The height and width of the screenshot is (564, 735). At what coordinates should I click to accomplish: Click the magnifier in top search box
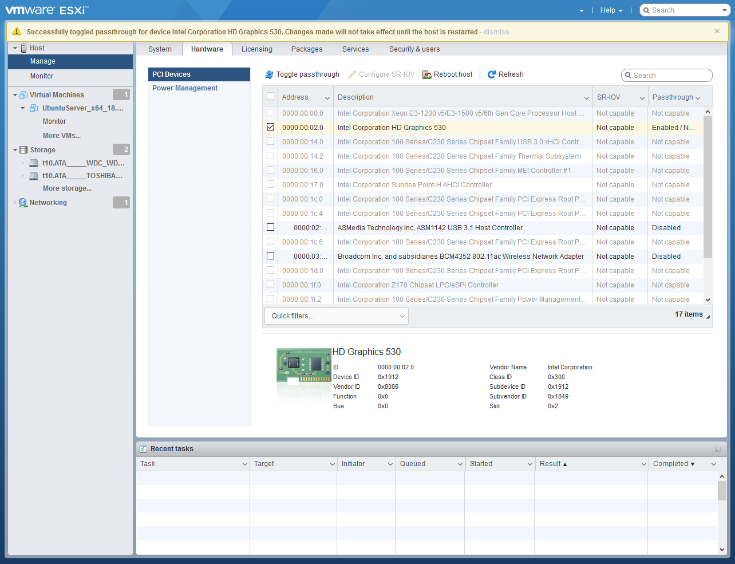pos(646,10)
